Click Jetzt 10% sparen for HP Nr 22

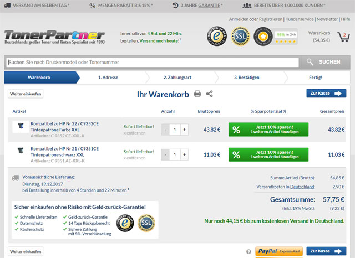(x=268, y=130)
